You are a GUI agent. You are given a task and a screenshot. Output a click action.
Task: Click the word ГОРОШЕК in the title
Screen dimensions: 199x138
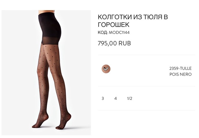pyautogui.click(x=114, y=25)
